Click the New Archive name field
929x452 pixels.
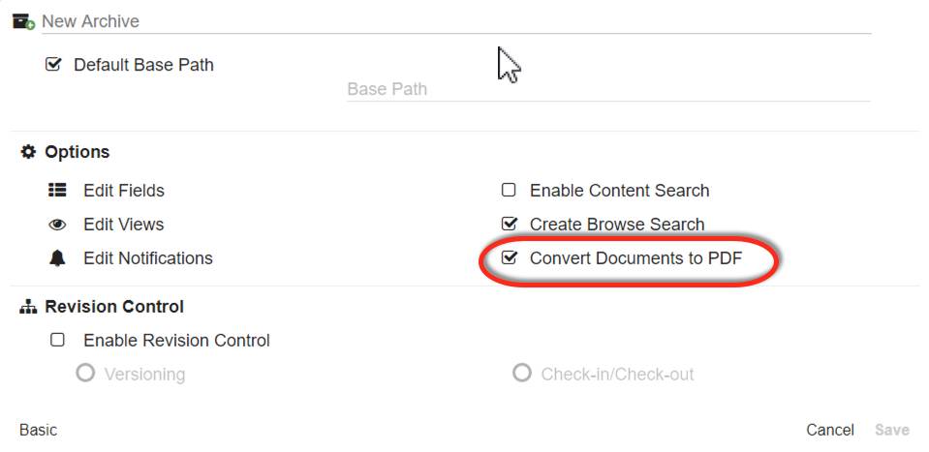pyautogui.click(x=455, y=21)
